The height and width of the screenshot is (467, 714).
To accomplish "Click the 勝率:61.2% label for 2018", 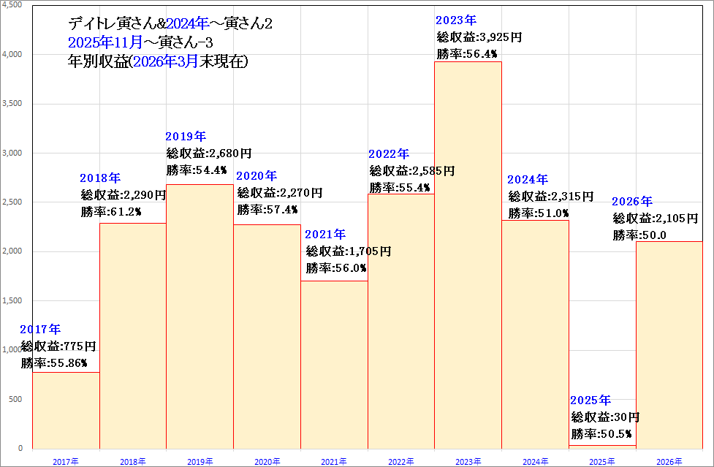I will pyautogui.click(x=111, y=212).
